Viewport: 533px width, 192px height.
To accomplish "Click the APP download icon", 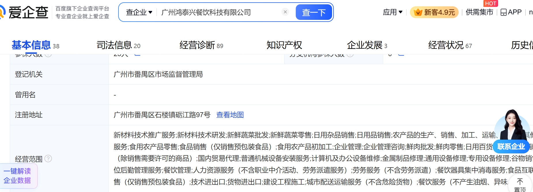I will [x=511, y=12].
